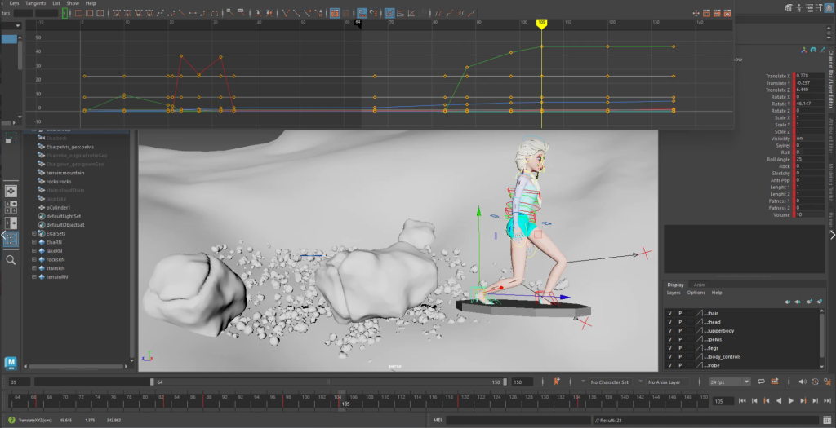The width and height of the screenshot is (836, 428).
Task: Toggle the loop playback icon
Action: (762, 382)
